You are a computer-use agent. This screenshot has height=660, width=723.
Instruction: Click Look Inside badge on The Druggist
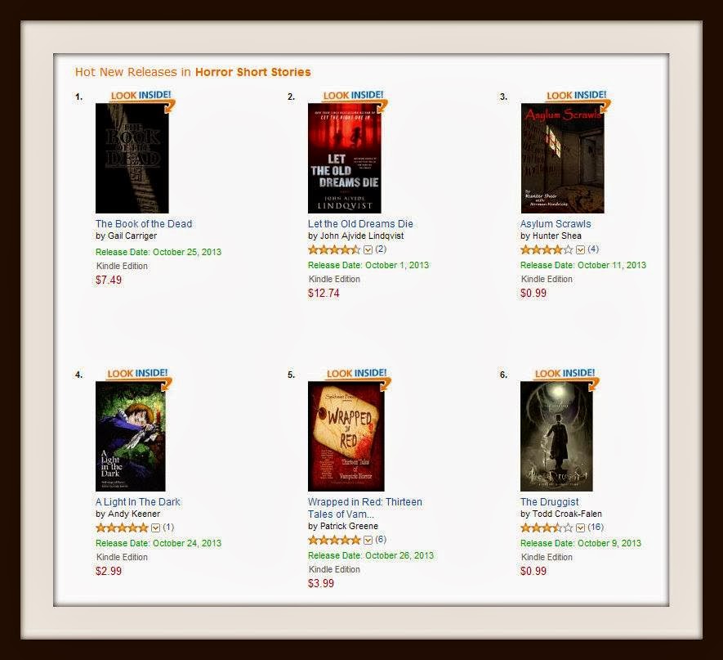(x=566, y=376)
